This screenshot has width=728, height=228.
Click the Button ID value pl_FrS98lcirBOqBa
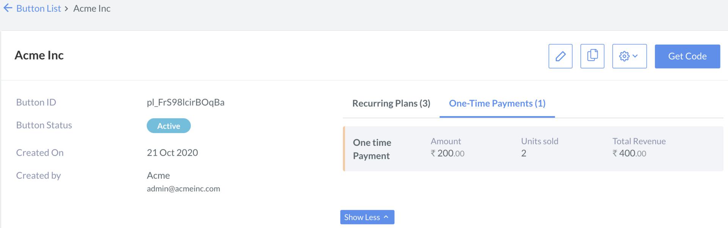pyautogui.click(x=185, y=102)
